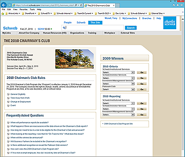
Task: Open the View menu
Action: click(x=15, y=9)
